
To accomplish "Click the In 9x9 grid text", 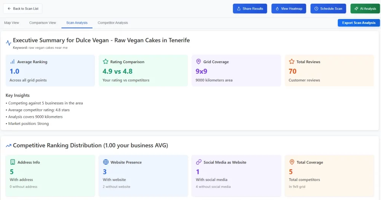I will tap(297, 187).
